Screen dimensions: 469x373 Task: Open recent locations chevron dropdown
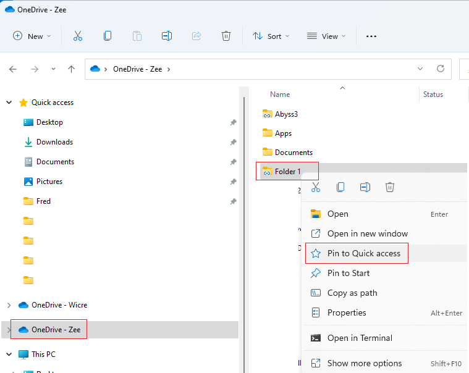[53, 69]
